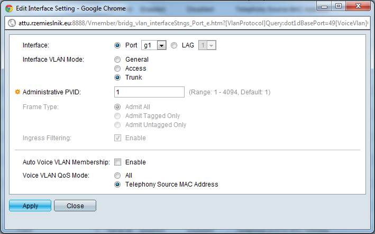Screen dimensions: 375x234
Task: Close the window with the red X
Action: [358, 6]
